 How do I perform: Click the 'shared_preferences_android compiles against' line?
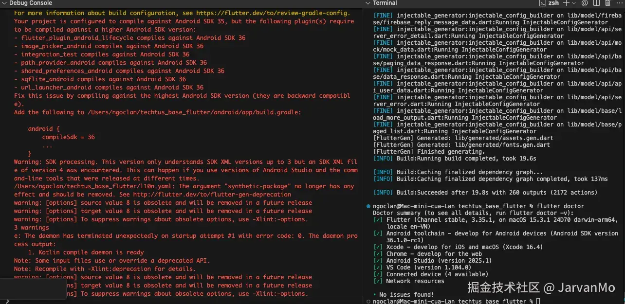pyautogui.click(x=119, y=71)
